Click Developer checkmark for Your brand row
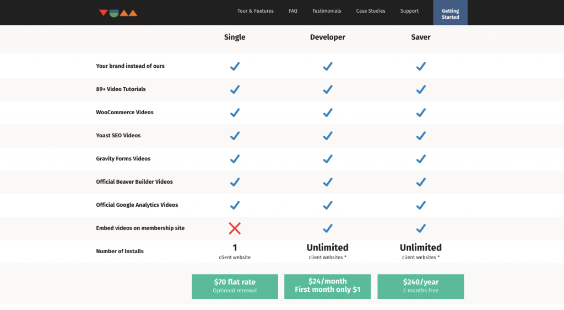Viewport: 564px width, 310px height. coord(328,66)
